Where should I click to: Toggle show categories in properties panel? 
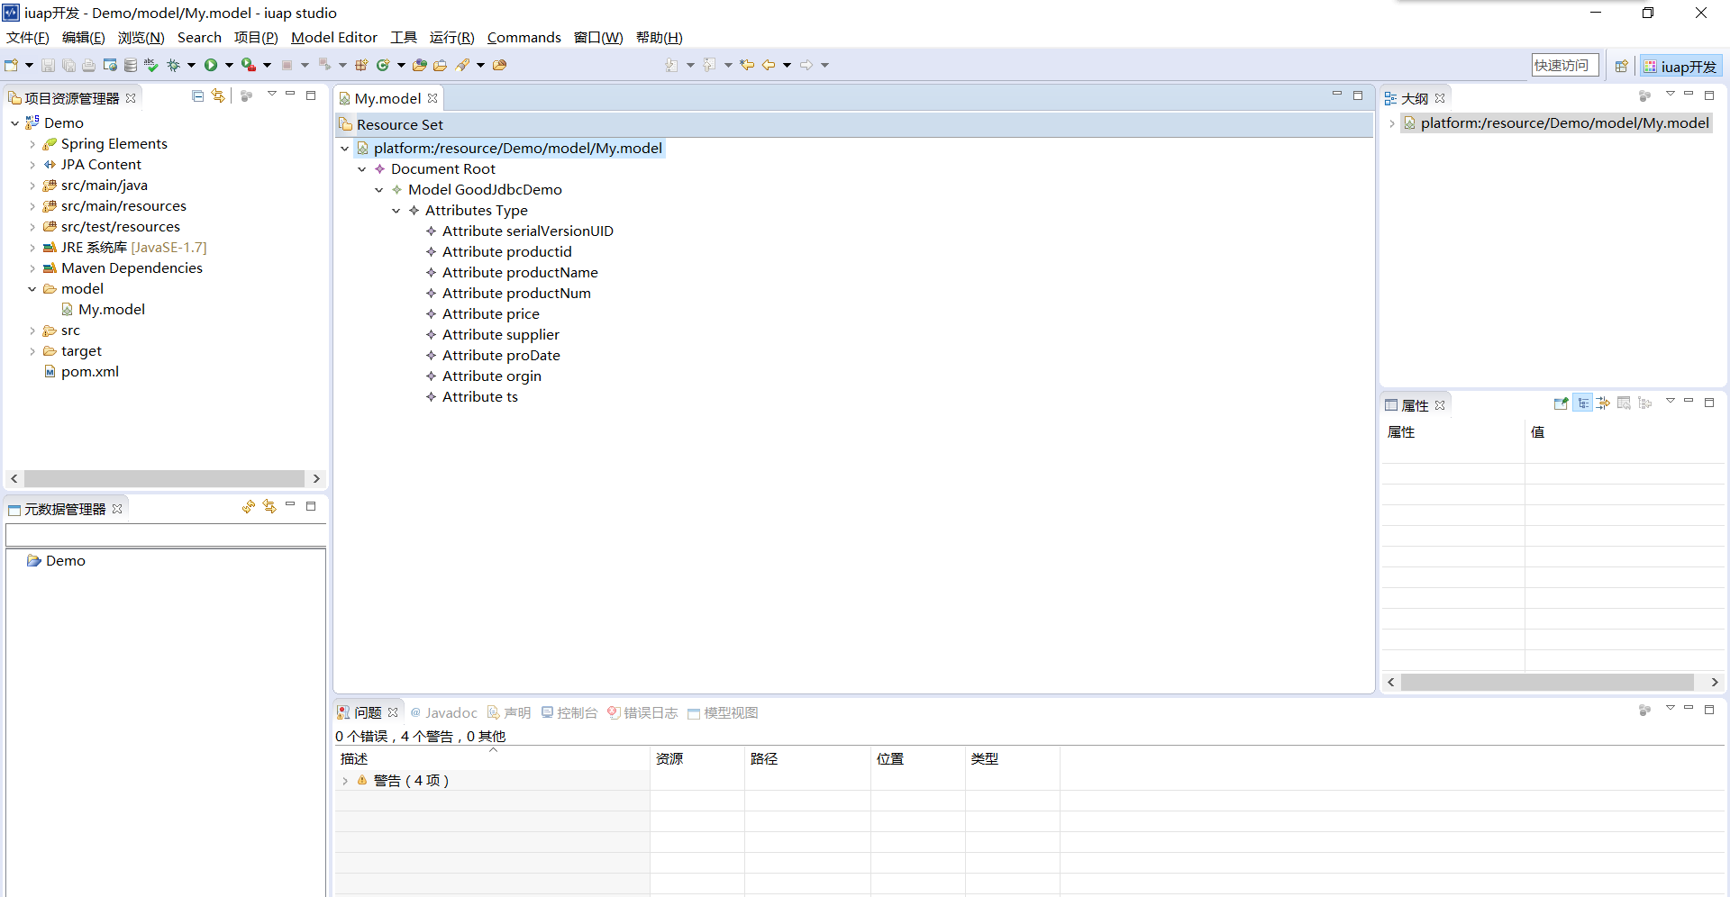tap(1582, 403)
